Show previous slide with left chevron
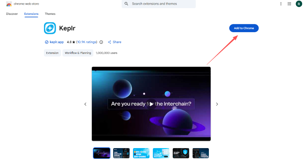The image size is (305, 164). pyautogui.click(x=85, y=104)
